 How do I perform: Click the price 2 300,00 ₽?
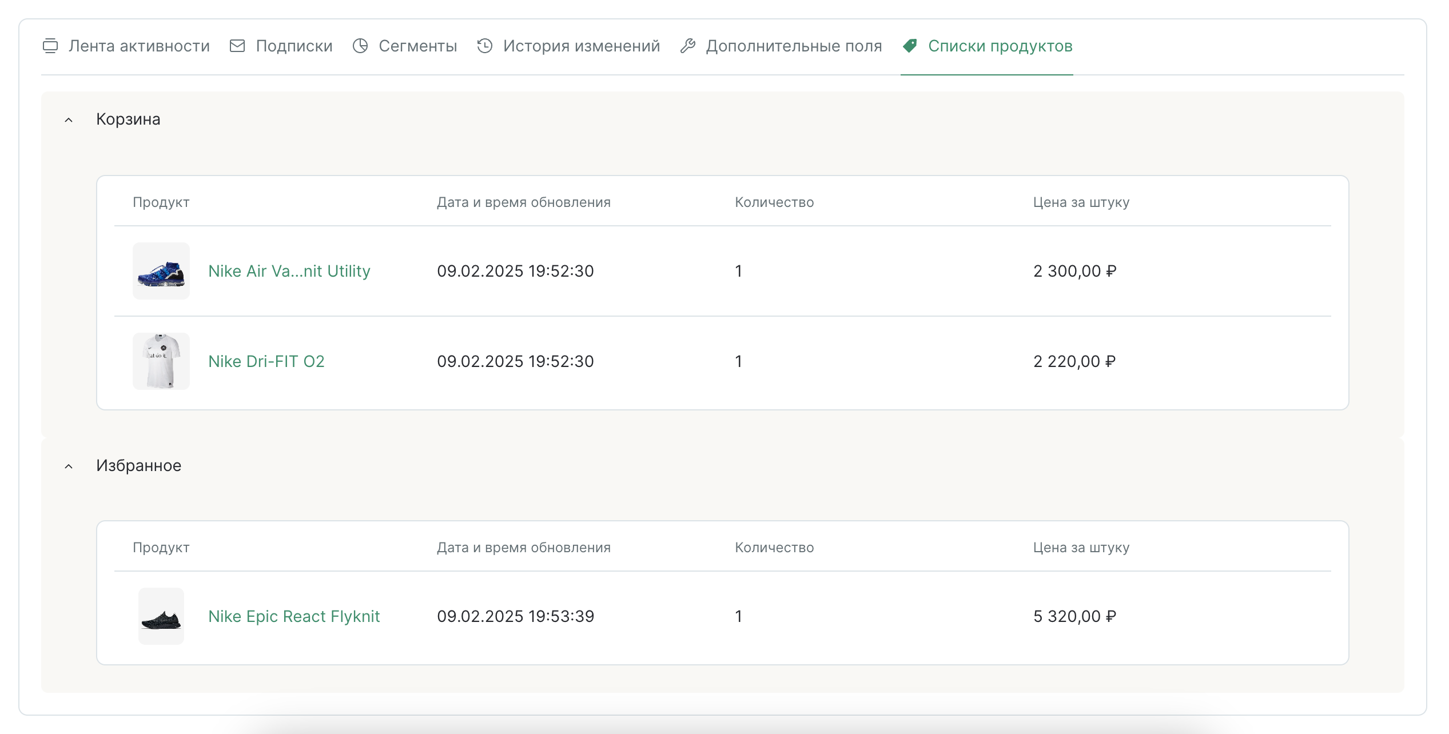pos(1075,271)
